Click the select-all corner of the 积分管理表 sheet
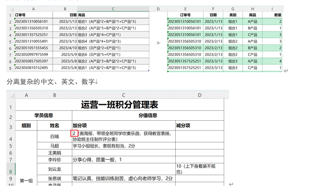This screenshot has height=188, width=310. coord(11,95)
